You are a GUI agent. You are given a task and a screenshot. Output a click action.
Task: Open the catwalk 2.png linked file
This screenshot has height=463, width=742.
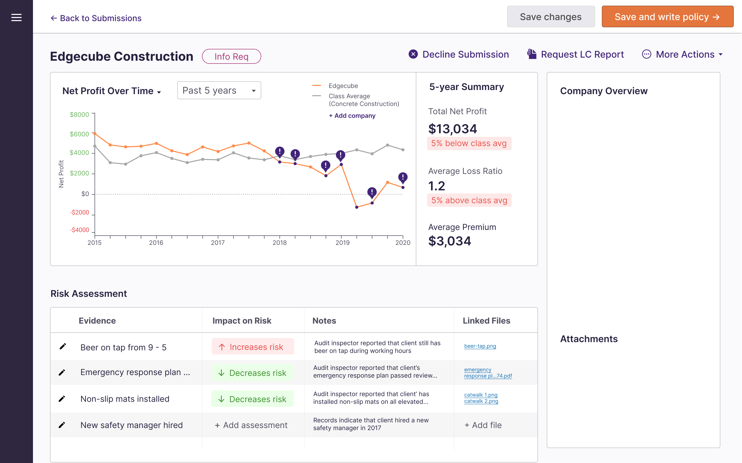click(481, 401)
